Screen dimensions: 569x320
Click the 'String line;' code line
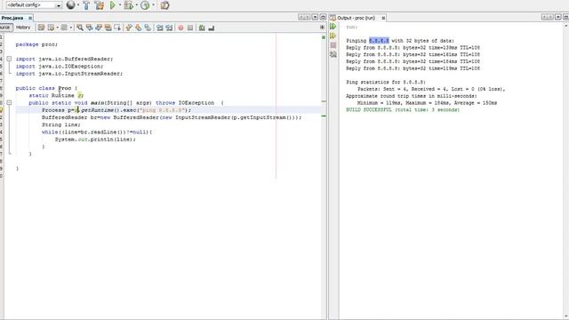(x=61, y=124)
